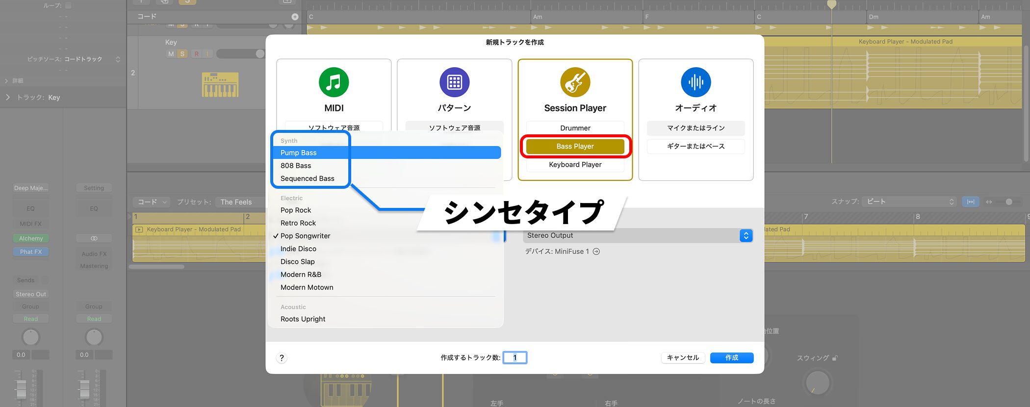Select Pump Bass from the Synth list

point(298,153)
